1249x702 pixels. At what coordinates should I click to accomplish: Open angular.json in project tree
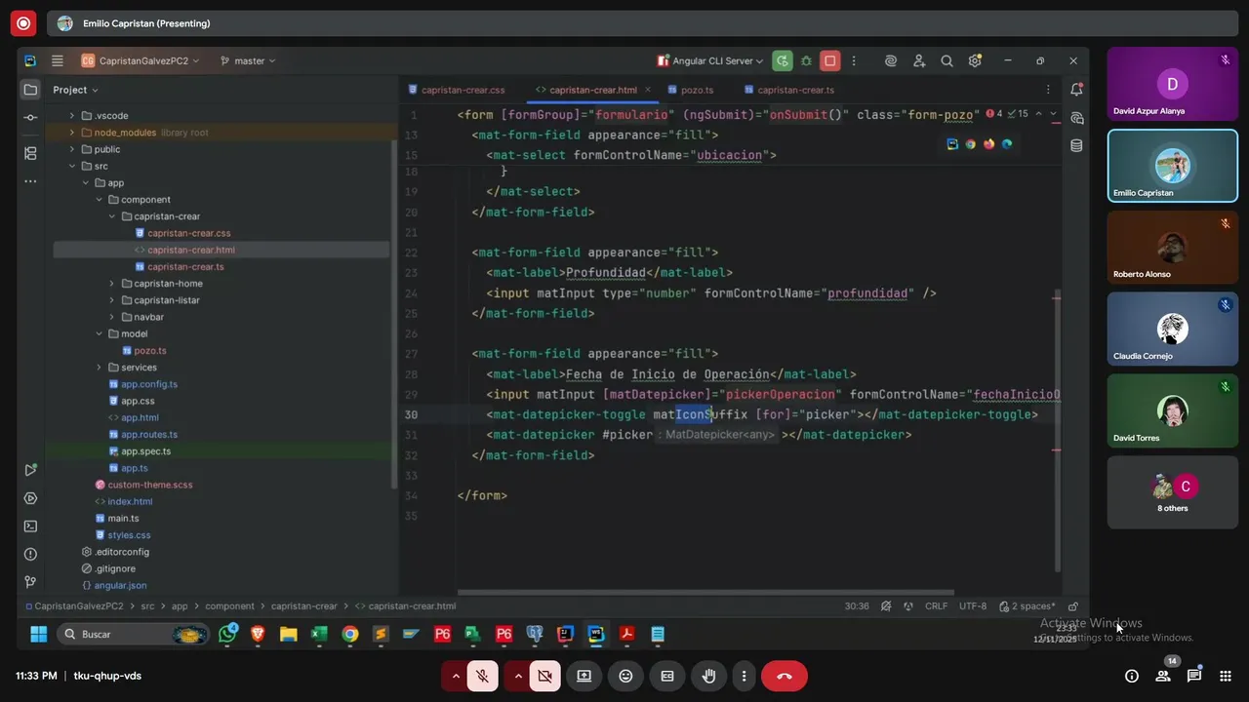click(114, 586)
